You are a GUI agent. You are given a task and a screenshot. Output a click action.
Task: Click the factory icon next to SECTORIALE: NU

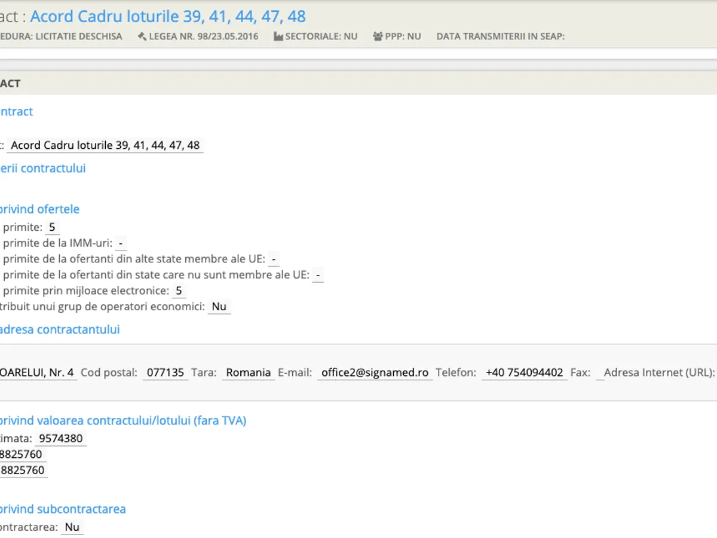[x=278, y=36]
